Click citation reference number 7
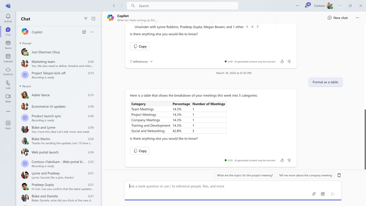The width and height of the screenshot is (366, 206). [x=258, y=27]
